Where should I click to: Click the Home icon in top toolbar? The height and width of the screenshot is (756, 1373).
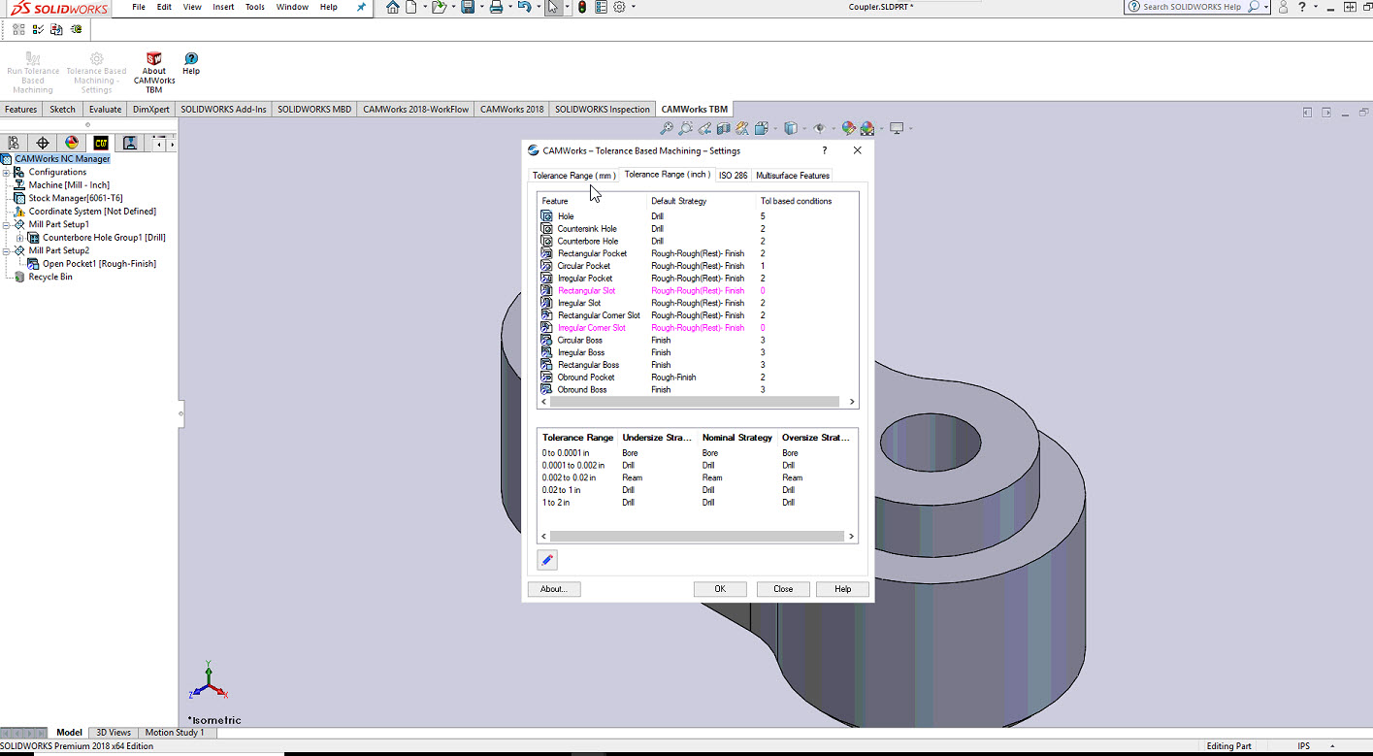[392, 7]
